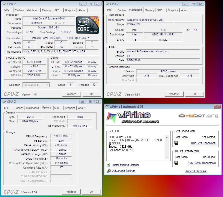223x197 pixels.
Task: Click the Advanced Settings wrench icon
Action: pos(108,171)
